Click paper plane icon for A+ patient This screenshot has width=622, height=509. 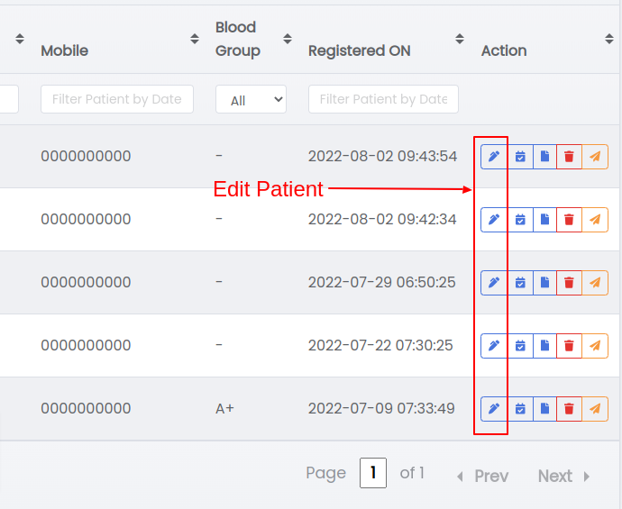[x=595, y=409]
